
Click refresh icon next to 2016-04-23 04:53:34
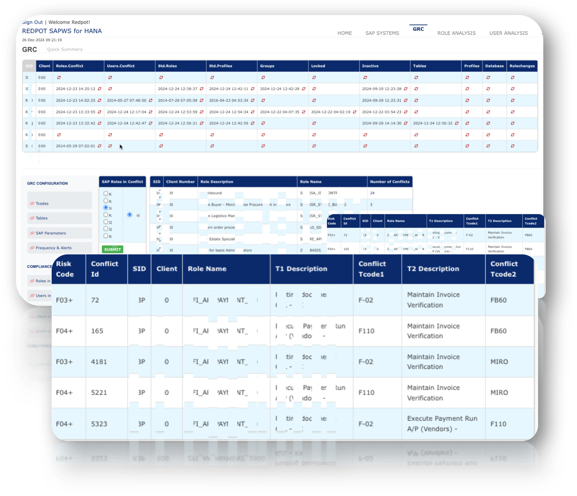coord(253,101)
